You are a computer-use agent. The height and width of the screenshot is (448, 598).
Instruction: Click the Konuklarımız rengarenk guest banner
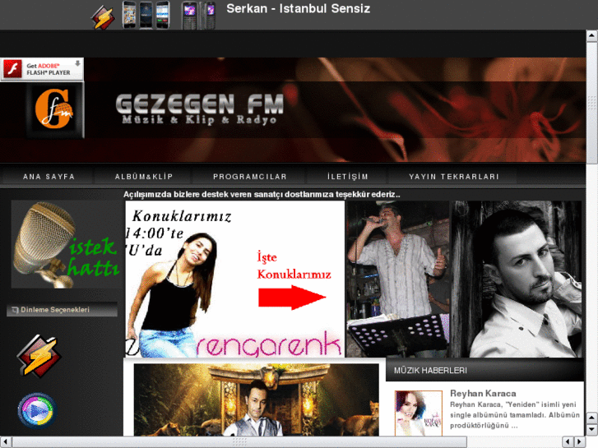click(x=235, y=279)
